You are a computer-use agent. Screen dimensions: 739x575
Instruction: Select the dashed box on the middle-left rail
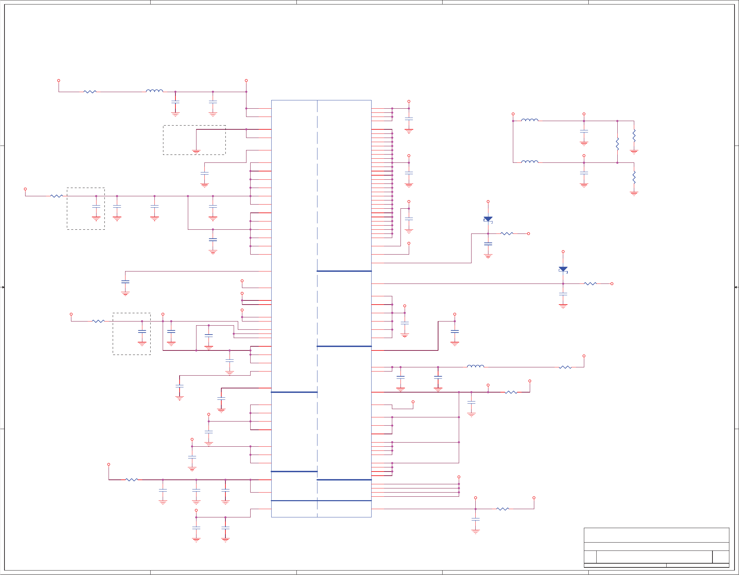tap(85, 209)
